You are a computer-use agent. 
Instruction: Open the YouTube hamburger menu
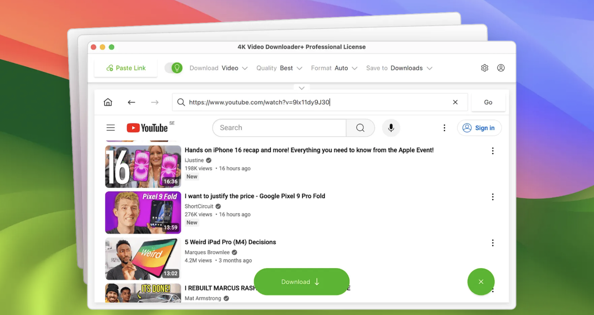(x=111, y=128)
